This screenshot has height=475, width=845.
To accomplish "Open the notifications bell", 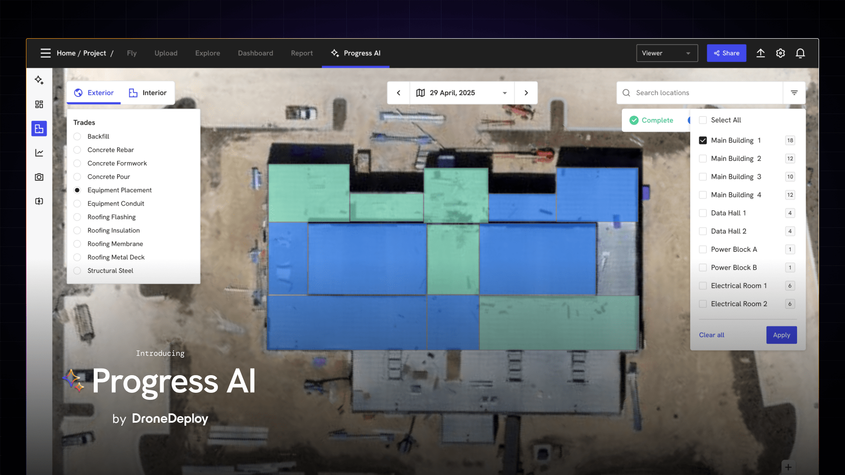I will pos(800,53).
